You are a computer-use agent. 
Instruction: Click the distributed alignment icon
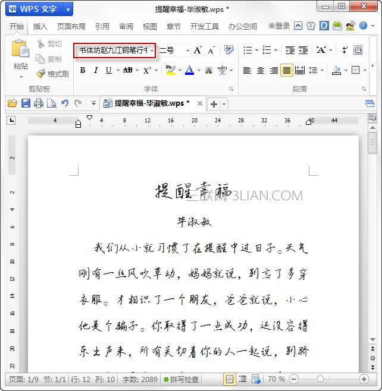300,70
